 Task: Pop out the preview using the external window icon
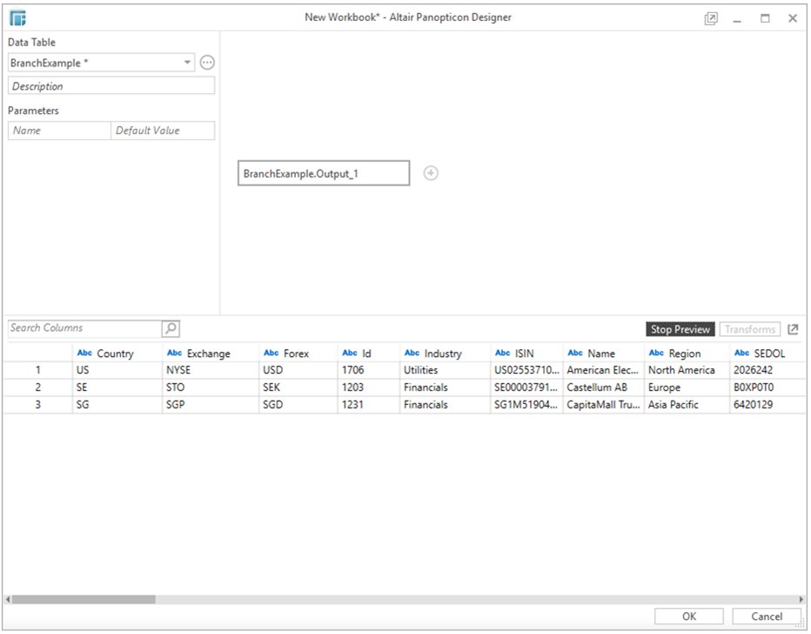tap(793, 329)
